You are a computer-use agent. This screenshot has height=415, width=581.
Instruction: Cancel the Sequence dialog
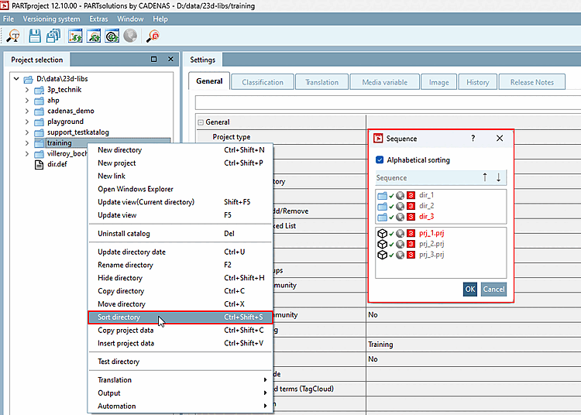493,289
